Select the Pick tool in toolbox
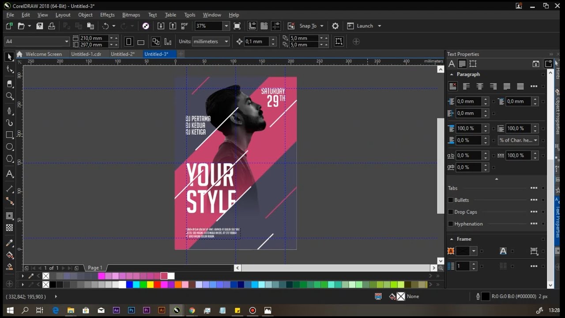Screen dimensions: 565x318 [x=9, y=57]
